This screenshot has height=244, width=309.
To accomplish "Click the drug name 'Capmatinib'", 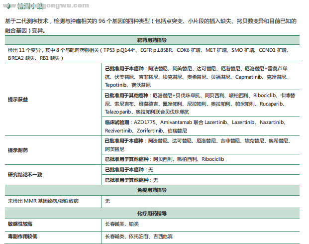I will point(248,77).
